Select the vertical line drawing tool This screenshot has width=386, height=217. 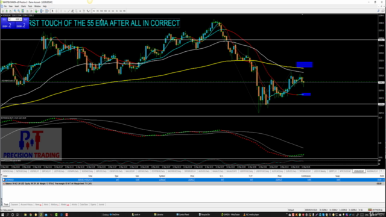pos(61,11)
